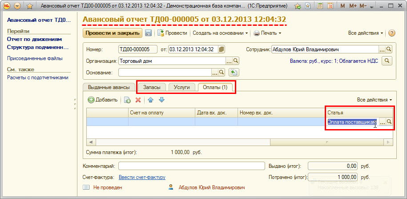Click the Потрачено (итог) field
Screen dimensions: 407x199
(333, 178)
